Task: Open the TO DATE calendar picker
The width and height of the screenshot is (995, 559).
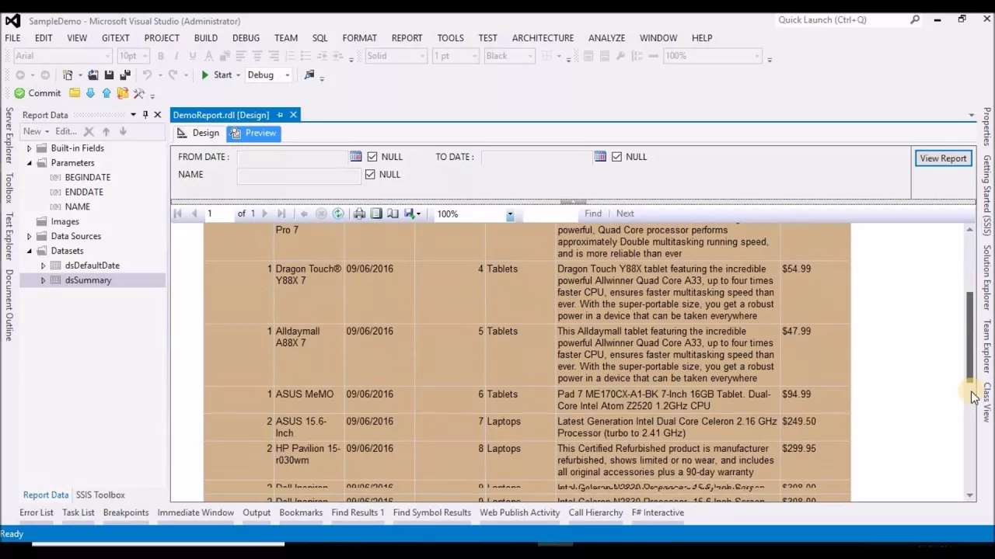Action: pos(600,157)
